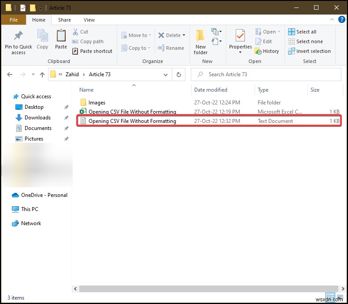Click the Delete X icon
Image resolution: width=348 pixels, height=304 pixels.
(x=161, y=35)
